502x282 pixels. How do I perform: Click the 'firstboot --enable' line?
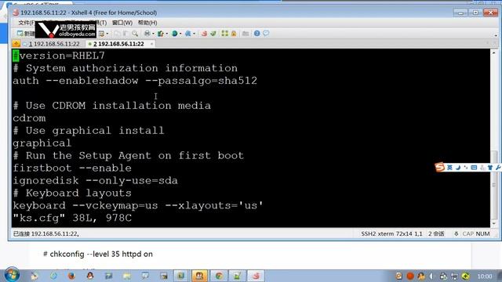[72, 168]
